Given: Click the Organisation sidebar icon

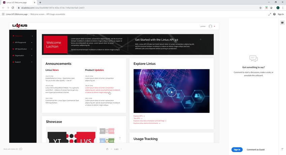Looking at the screenshot, I should tap(13, 56).
